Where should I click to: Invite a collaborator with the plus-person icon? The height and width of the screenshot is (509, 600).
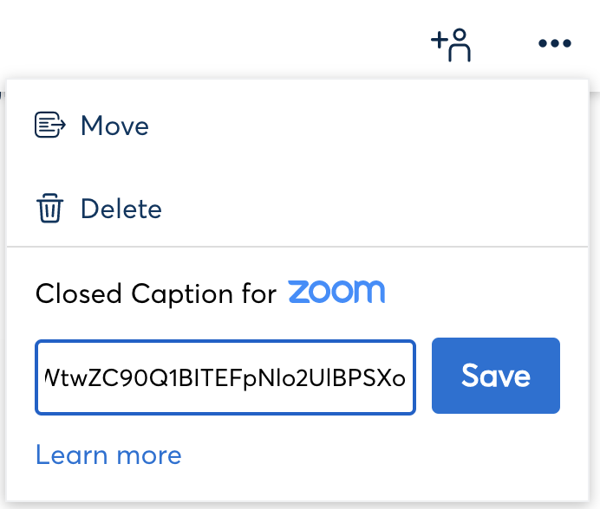pyautogui.click(x=451, y=45)
